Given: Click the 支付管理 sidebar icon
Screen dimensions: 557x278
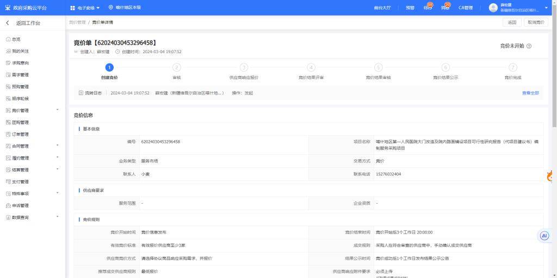Looking at the screenshot, I should pos(8,182).
